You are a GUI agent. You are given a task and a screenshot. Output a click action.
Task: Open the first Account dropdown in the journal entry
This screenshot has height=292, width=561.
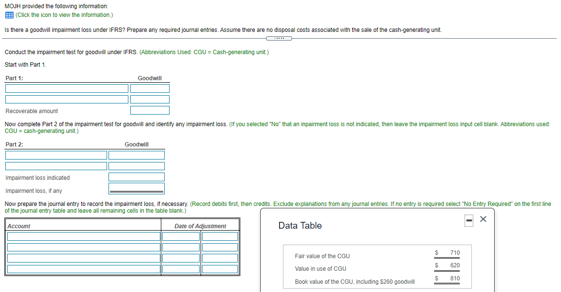pyautogui.click(x=83, y=236)
